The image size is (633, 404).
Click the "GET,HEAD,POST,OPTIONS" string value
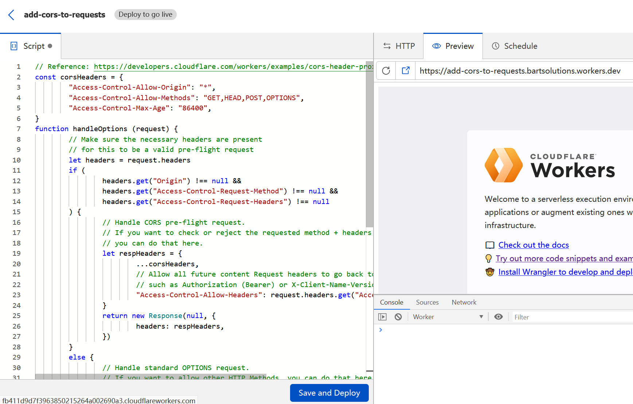tap(252, 98)
